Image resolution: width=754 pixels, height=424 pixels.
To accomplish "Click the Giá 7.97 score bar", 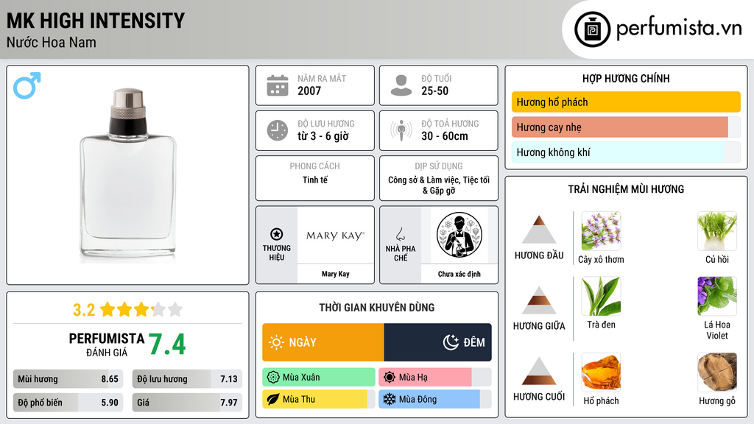I will pos(187,403).
